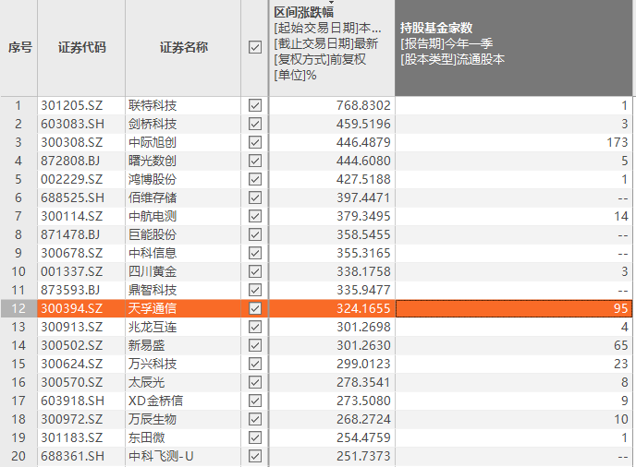Uncheck the checkbox for 剑桥科技
This screenshot has width=636, height=467.
tap(255, 124)
